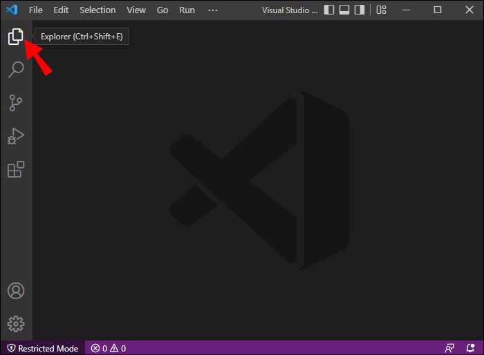Open the Selection menu

point(97,10)
